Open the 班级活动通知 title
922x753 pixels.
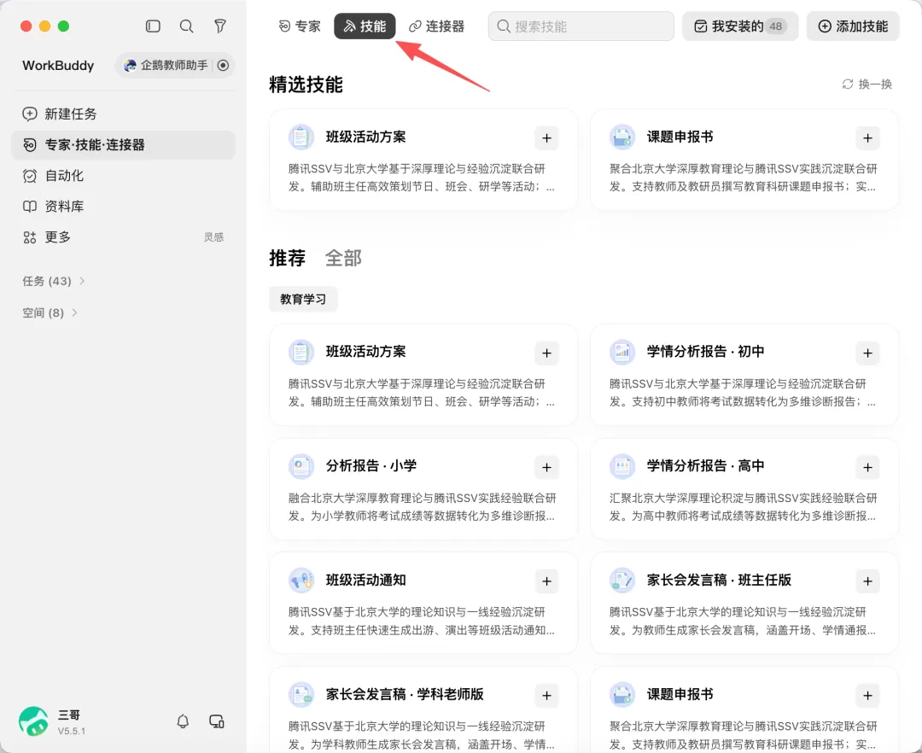[365, 580]
